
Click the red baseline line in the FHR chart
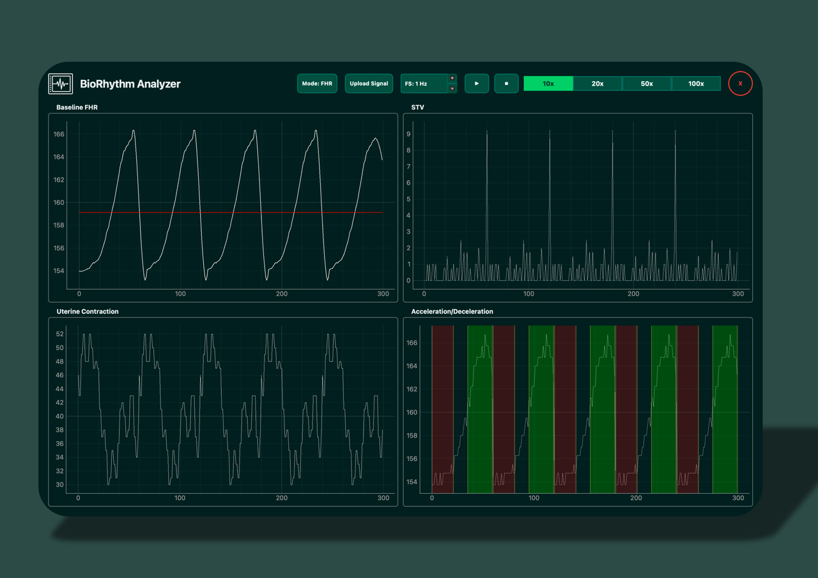(230, 211)
